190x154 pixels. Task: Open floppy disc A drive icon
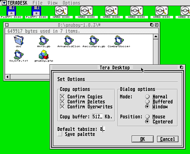click(11, 11)
